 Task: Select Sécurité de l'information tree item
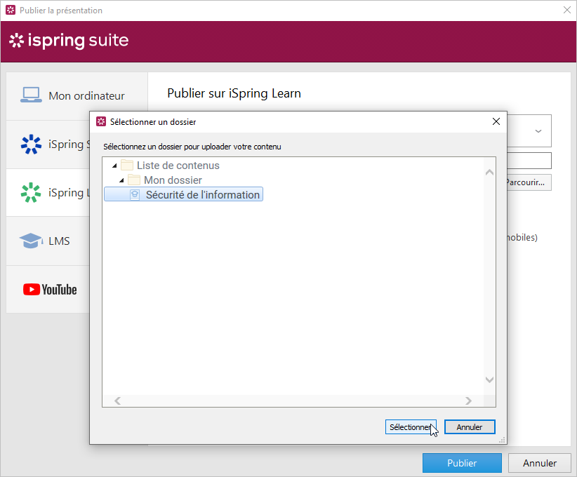tap(202, 195)
